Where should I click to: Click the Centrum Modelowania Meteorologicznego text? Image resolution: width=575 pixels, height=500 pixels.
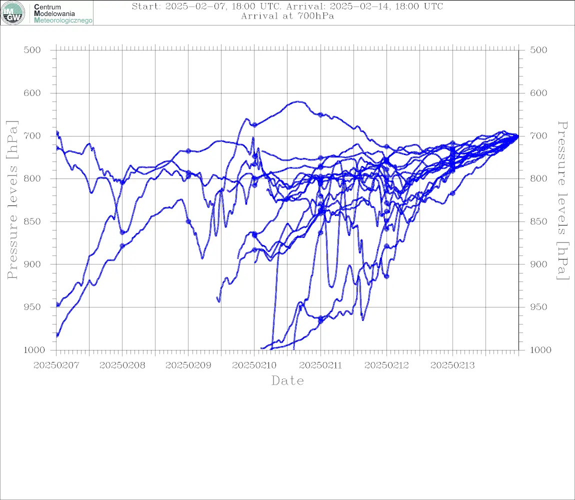[x=62, y=13]
